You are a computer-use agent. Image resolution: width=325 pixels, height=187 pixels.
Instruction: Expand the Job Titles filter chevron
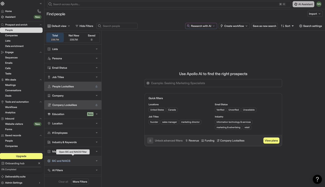point(96,77)
